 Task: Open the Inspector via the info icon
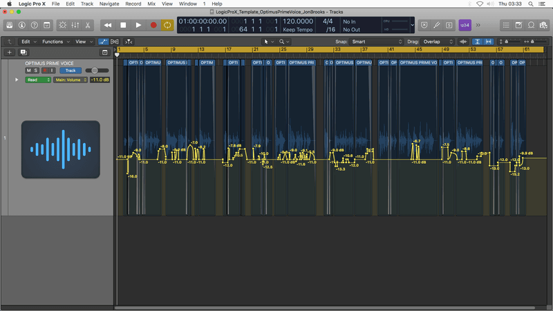coord(22,25)
